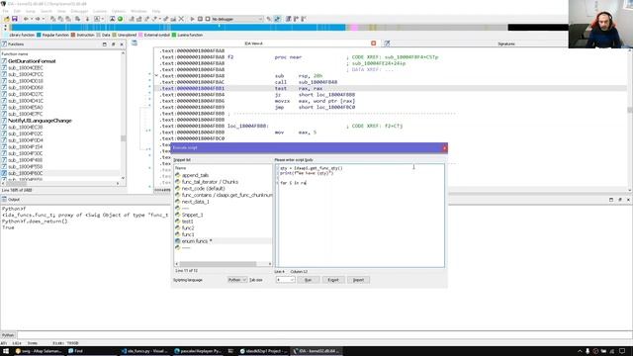Select NotifyUILanguageChange in Functions list

[x=40, y=121]
